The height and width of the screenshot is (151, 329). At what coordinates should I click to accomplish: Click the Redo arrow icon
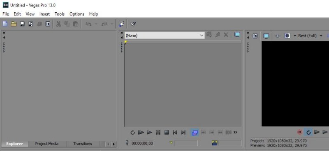[104, 24]
